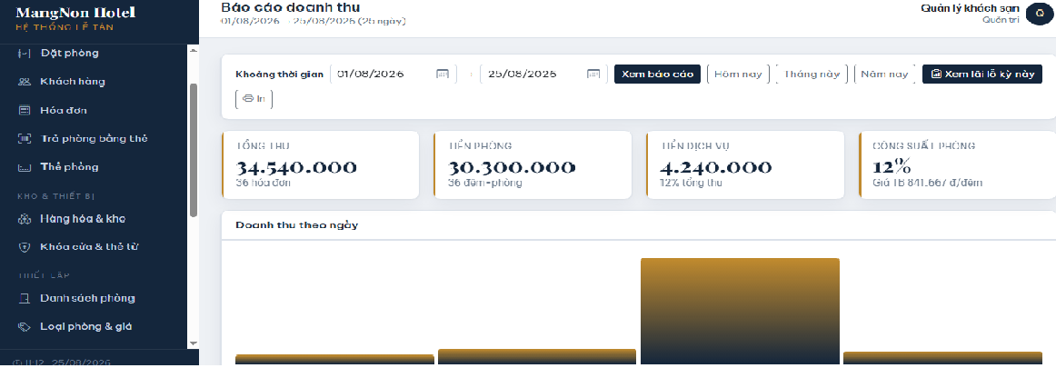
Task: Click the Báo cáo doanh thu page title
Action: tap(290, 6)
